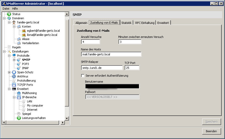225x139 pixels.
Task: Click tree scroll down arrow
Action: coord(67,118)
